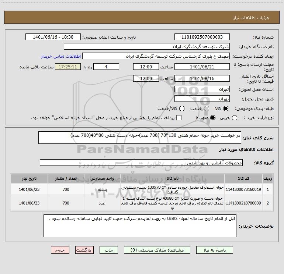
Task: Select the کالا radio button
Action: pyautogui.click(x=226, y=108)
